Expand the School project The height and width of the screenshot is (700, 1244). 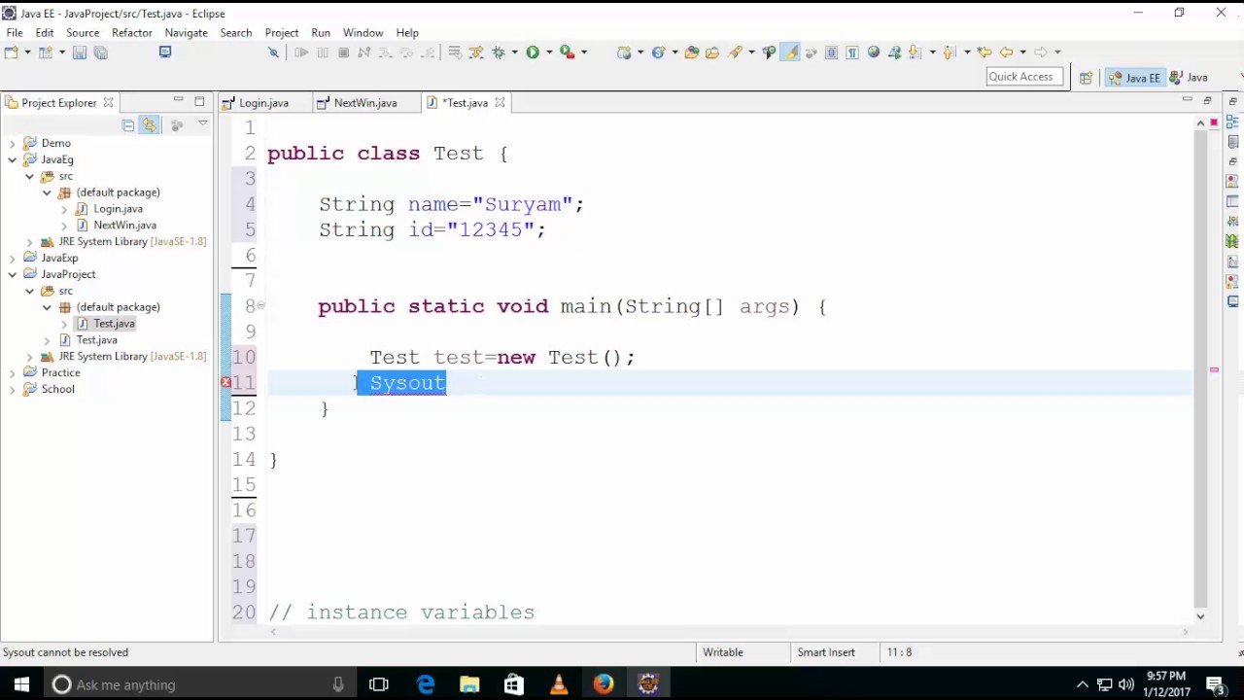[13, 389]
